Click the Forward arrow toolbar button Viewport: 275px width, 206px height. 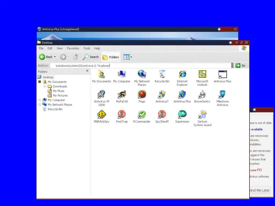click(x=63, y=57)
